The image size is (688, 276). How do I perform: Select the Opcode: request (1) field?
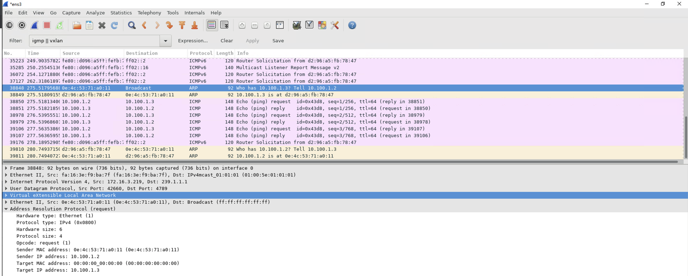point(44,243)
